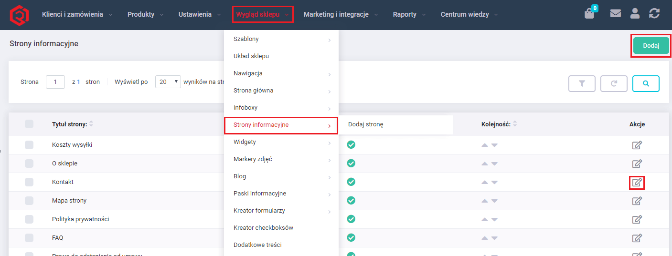
Task: Click the reset arrow button next to filter
Action: click(x=614, y=83)
